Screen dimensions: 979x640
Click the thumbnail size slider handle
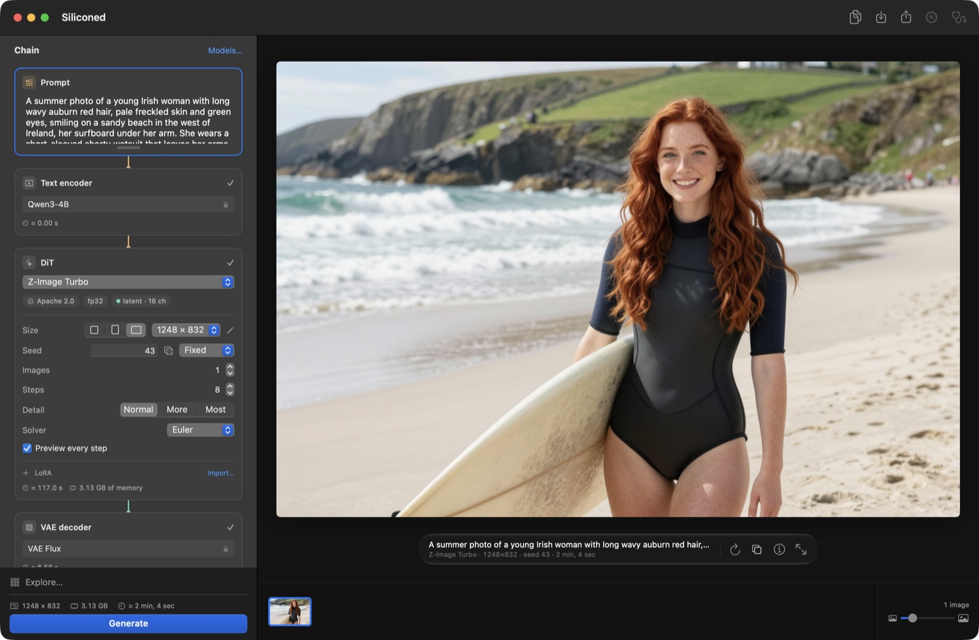[912, 618]
